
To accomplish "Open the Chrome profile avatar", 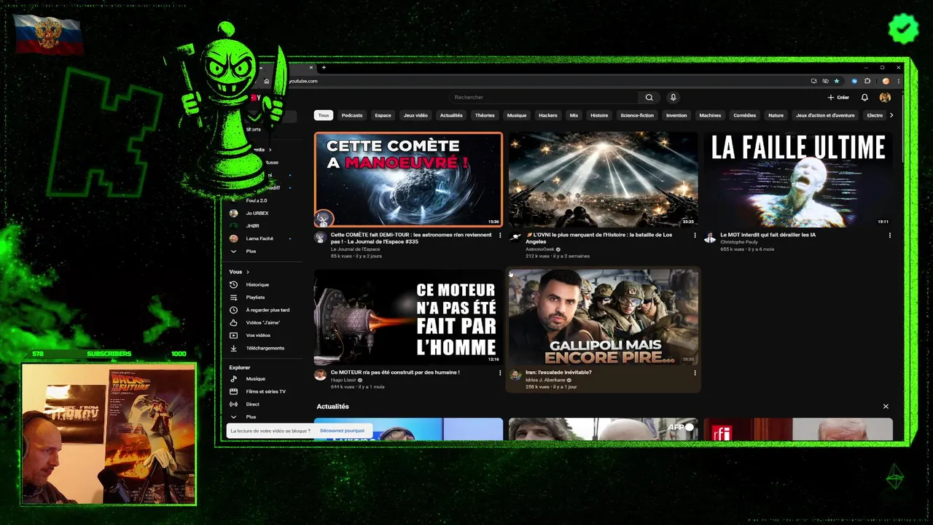I will tap(886, 81).
